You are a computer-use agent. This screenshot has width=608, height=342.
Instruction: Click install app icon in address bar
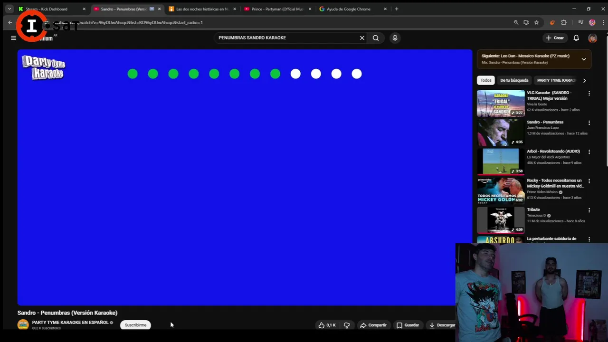pyautogui.click(x=526, y=22)
